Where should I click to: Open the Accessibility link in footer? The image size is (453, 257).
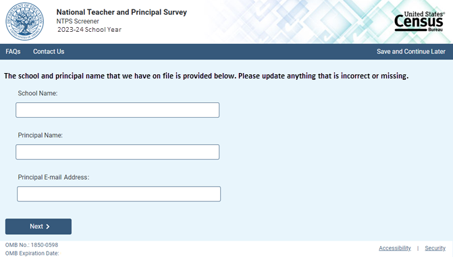pyautogui.click(x=395, y=248)
